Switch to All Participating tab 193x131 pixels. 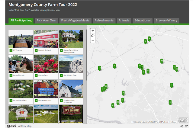tap(21, 21)
